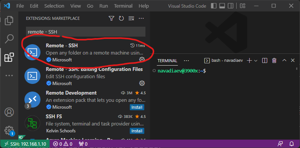Open the Terminal menu

[123, 6]
